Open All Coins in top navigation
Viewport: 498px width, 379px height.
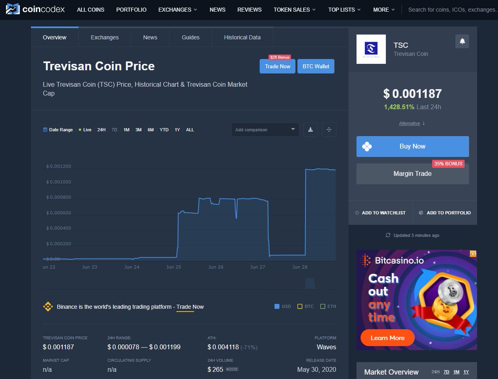click(90, 10)
